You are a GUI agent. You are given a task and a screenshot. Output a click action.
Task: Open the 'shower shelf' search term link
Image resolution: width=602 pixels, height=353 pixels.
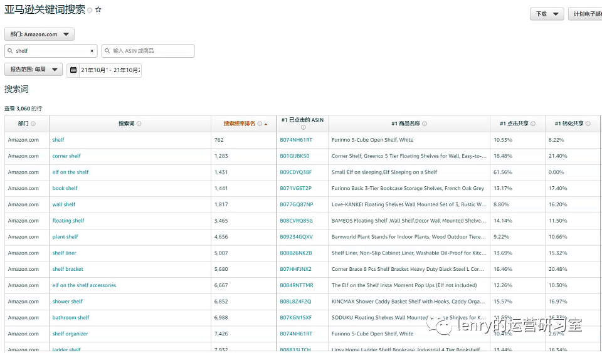click(x=68, y=301)
